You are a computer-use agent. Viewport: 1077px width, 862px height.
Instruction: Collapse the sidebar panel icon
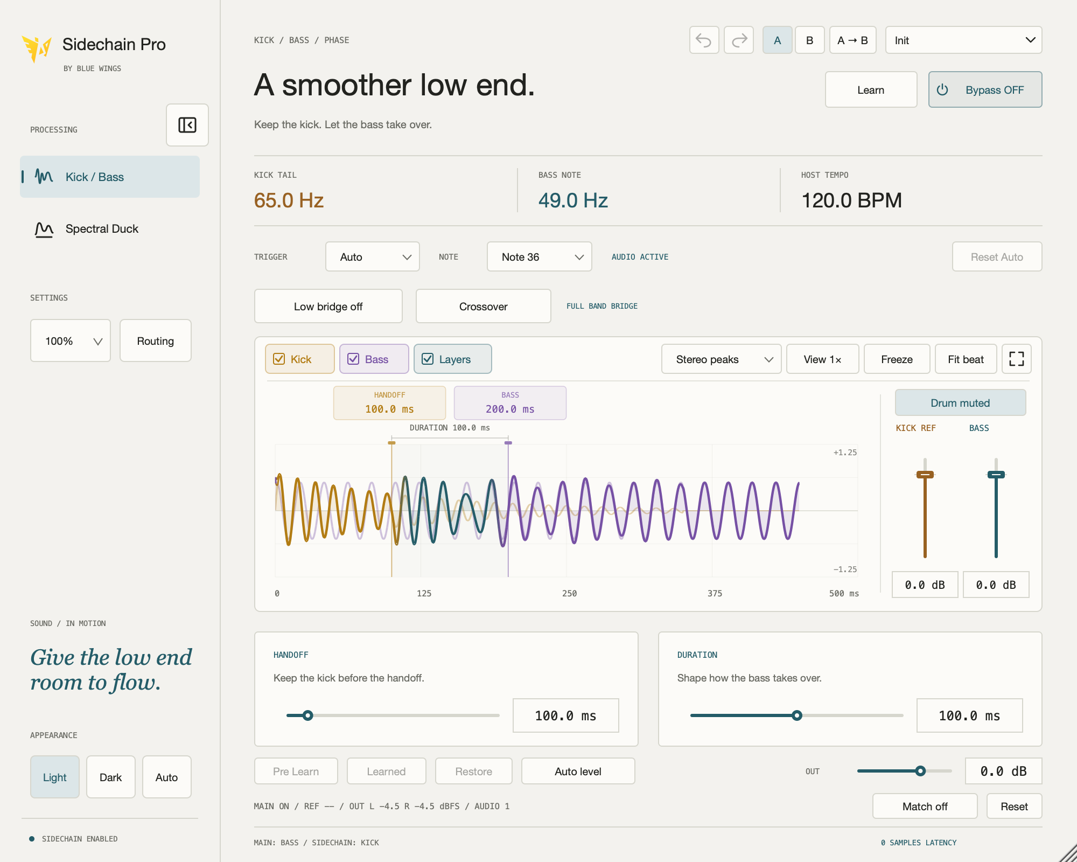tap(187, 125)
